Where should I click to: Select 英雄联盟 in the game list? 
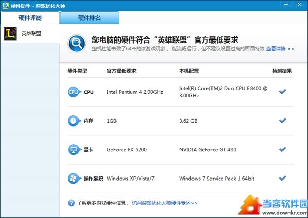(31, 34)
